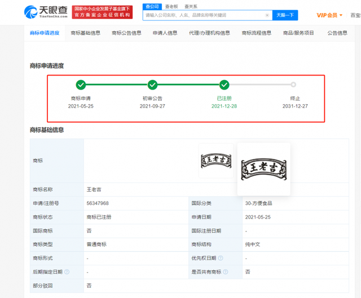361x298 pixels.
Task: Click the green checkmark above 已注册
Action: click(224, 85)
